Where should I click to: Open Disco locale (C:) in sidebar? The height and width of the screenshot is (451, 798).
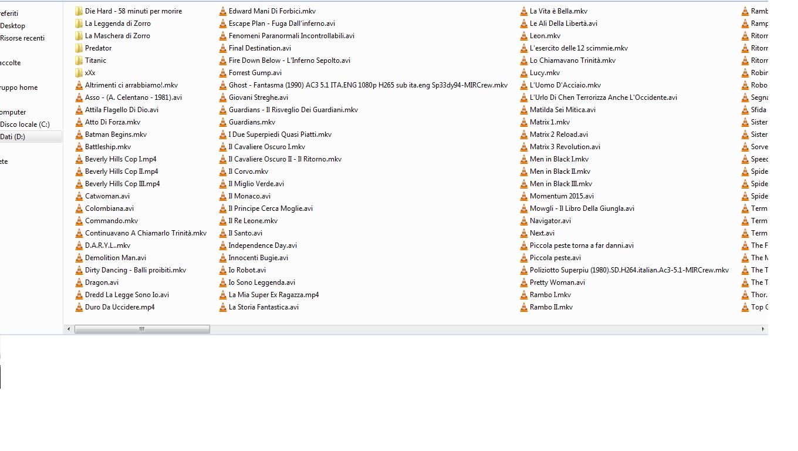(x=25, y=124)
